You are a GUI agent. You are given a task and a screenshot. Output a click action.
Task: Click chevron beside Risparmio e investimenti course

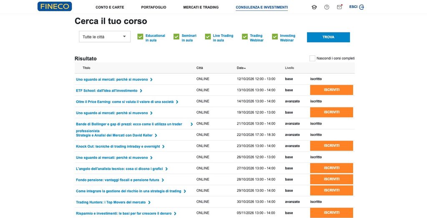[x=175, y=213]
